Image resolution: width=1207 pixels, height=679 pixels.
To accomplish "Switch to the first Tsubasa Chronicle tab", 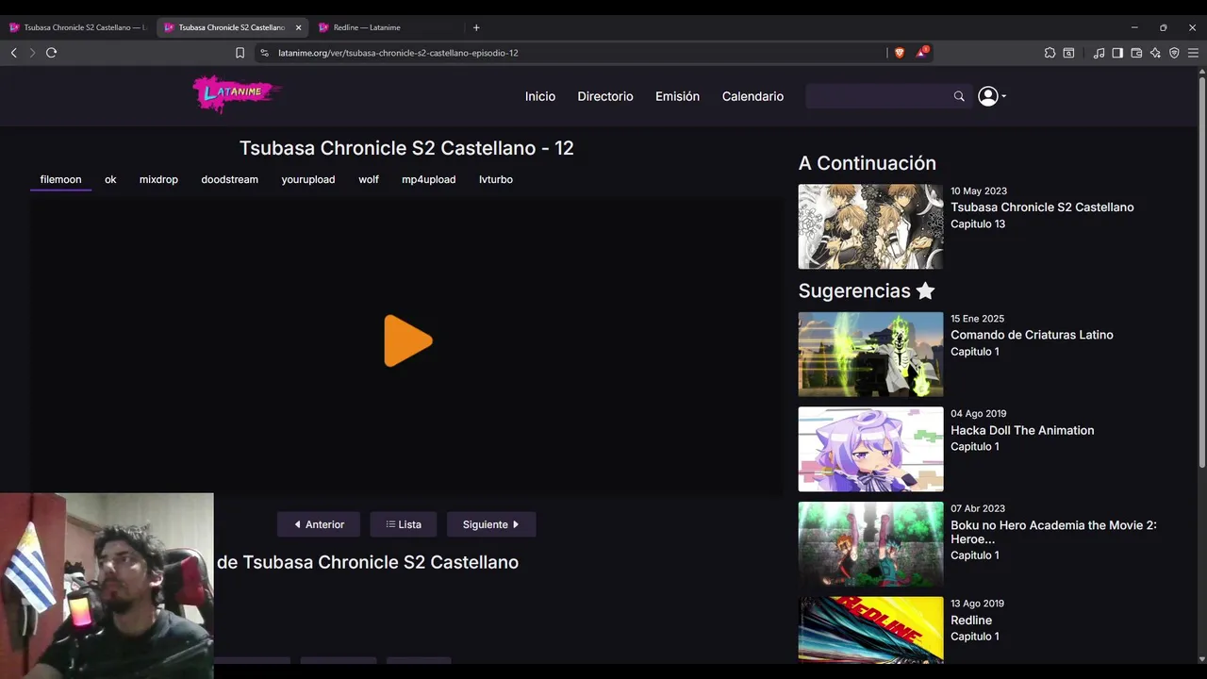I will click(x=77, y=27).
